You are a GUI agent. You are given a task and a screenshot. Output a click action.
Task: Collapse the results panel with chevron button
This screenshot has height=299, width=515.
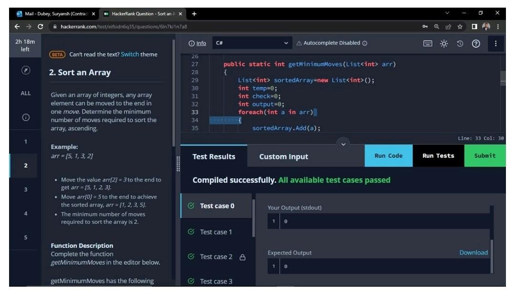pos(343,144)
